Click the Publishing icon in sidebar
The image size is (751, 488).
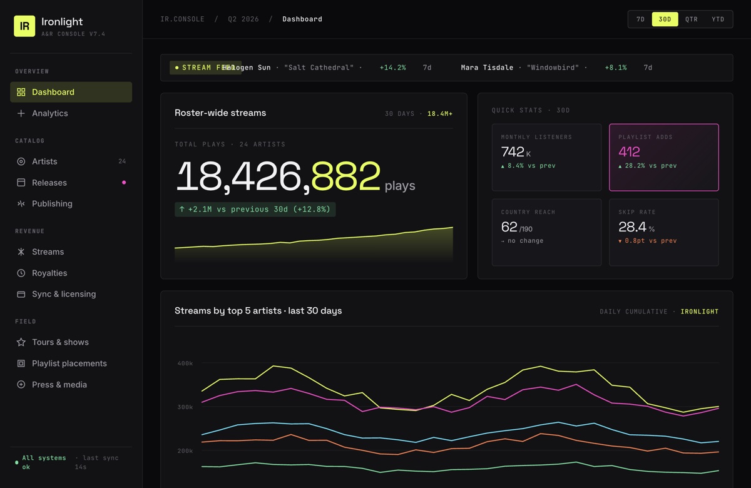pos(21,204)
